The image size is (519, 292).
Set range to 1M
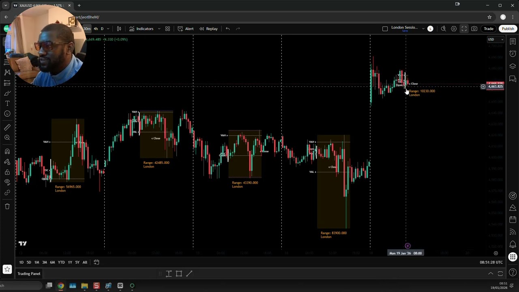(36, 262)
